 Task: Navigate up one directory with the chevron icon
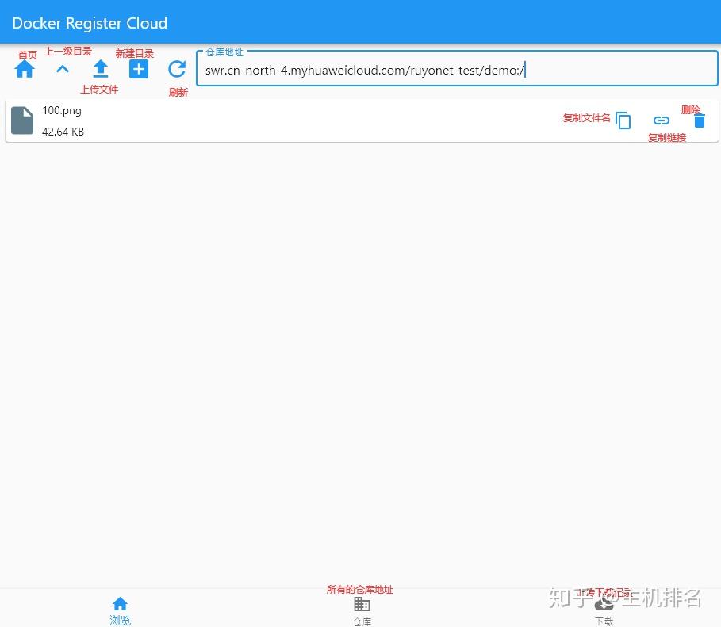point(62,69)
